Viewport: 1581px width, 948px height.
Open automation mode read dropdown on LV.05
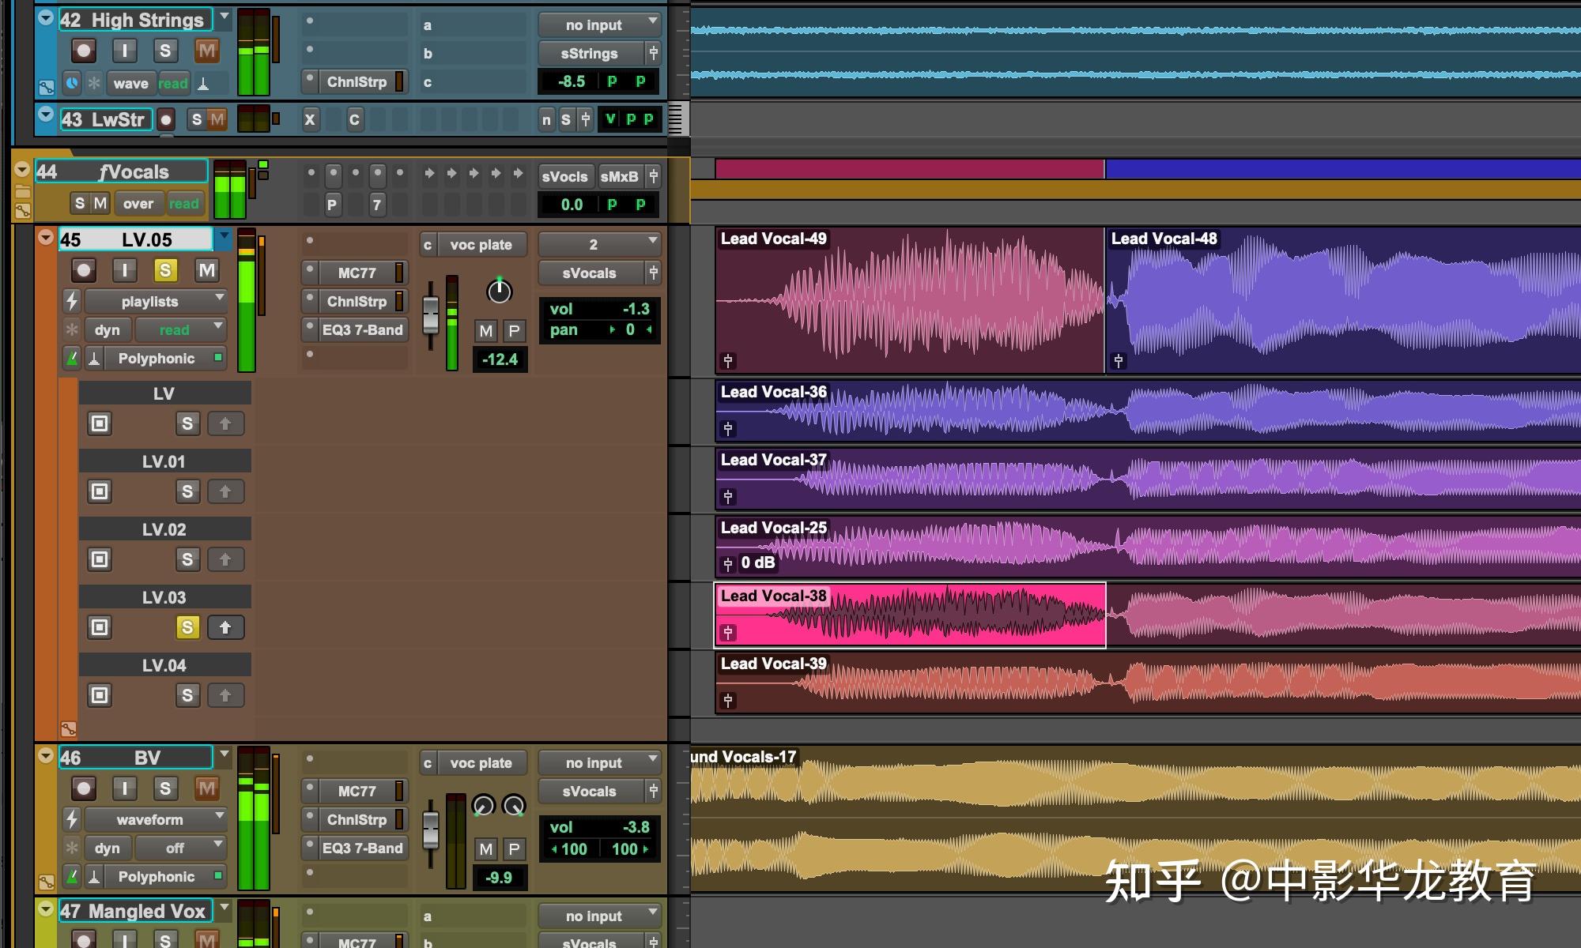(181, 329)
